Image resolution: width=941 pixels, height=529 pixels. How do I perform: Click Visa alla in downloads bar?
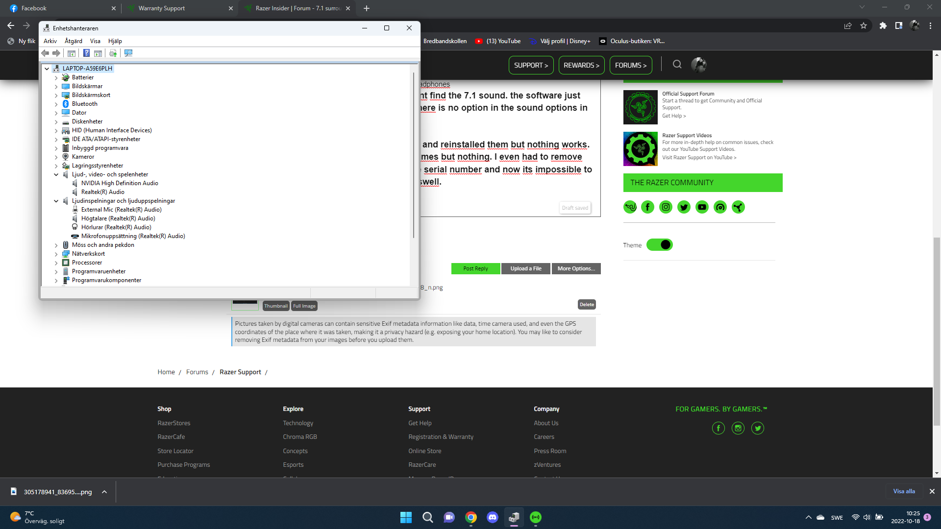coord(904,491)
